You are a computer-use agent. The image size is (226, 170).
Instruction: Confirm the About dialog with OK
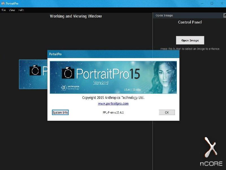click(x=167, y=112)
